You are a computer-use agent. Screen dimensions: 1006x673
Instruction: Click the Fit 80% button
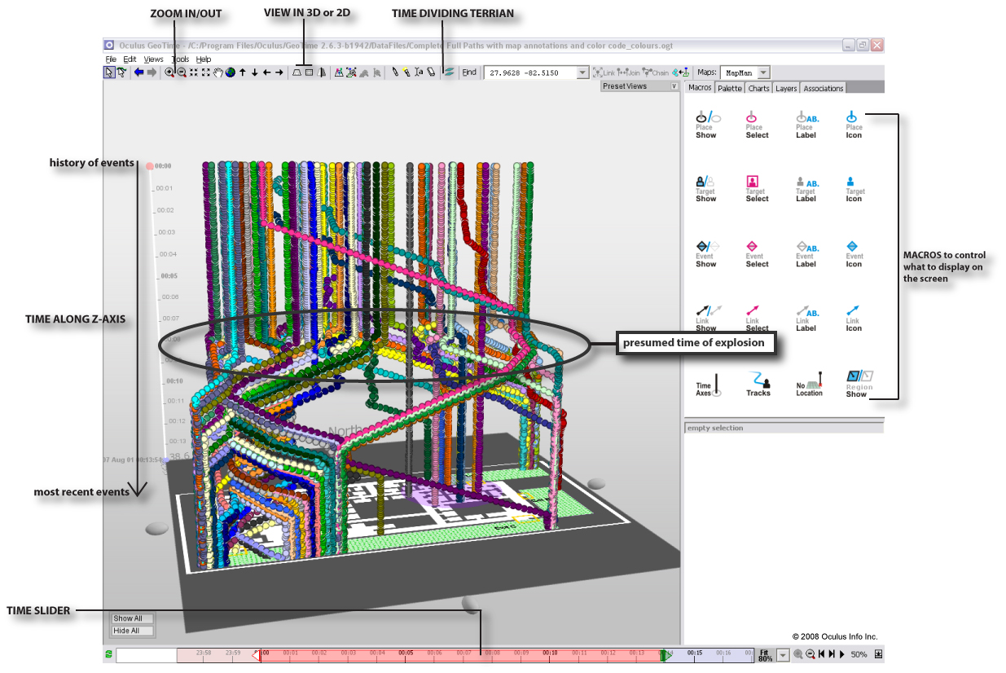coord(765,655)
